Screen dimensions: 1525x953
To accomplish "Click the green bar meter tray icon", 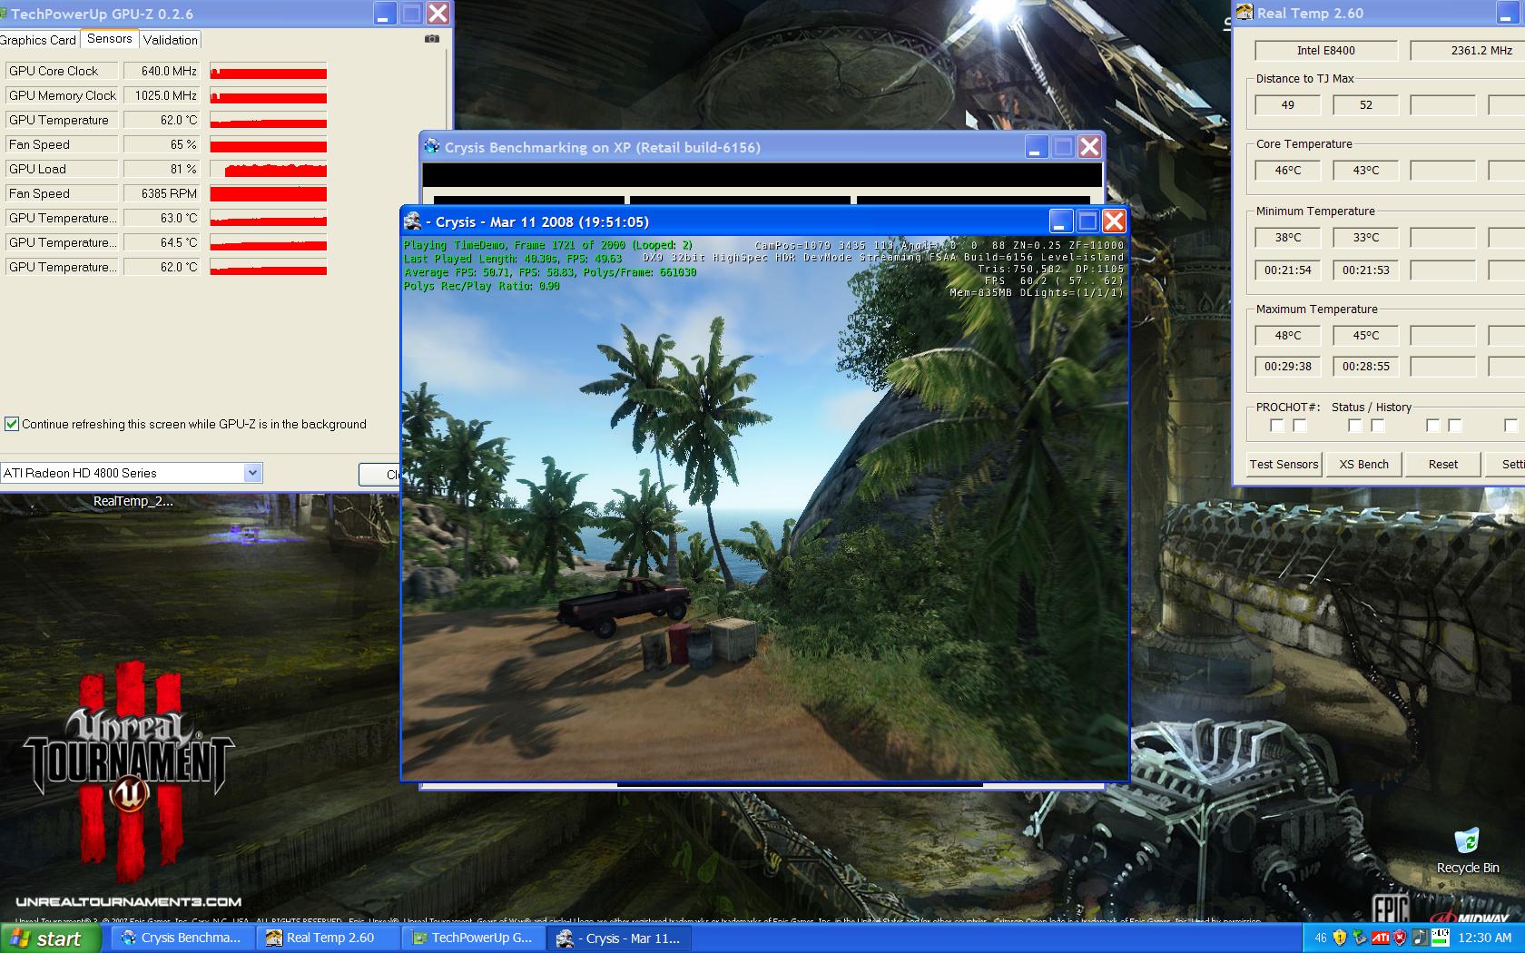I will (1440, 938).
